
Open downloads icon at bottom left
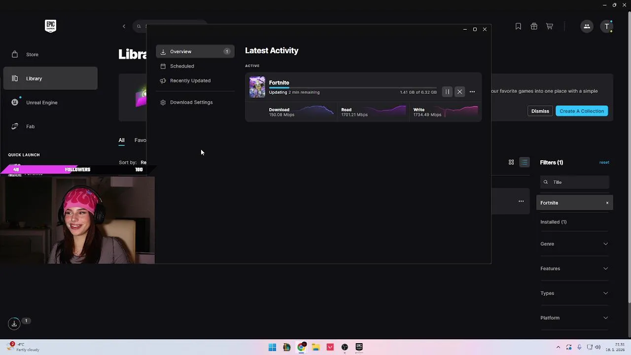[14, 323]
